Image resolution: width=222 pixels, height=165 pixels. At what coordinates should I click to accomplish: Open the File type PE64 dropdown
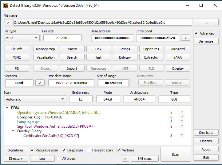[22, 38]
